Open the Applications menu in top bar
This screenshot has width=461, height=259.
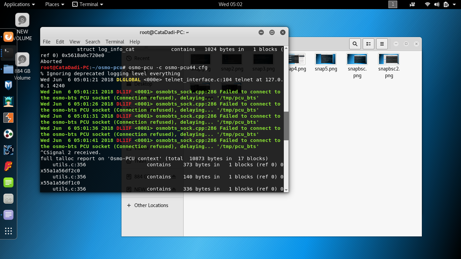[x=19, y=4]
